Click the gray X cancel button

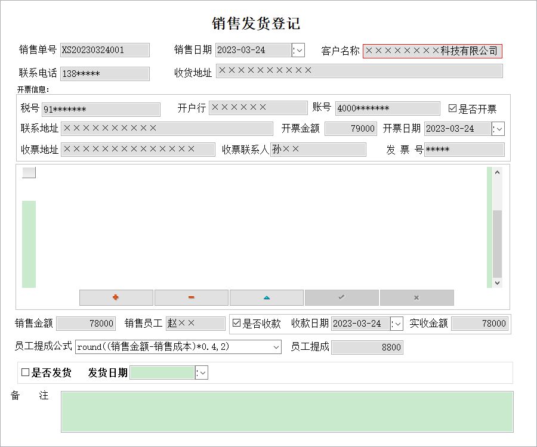click(x=417, y=297)
